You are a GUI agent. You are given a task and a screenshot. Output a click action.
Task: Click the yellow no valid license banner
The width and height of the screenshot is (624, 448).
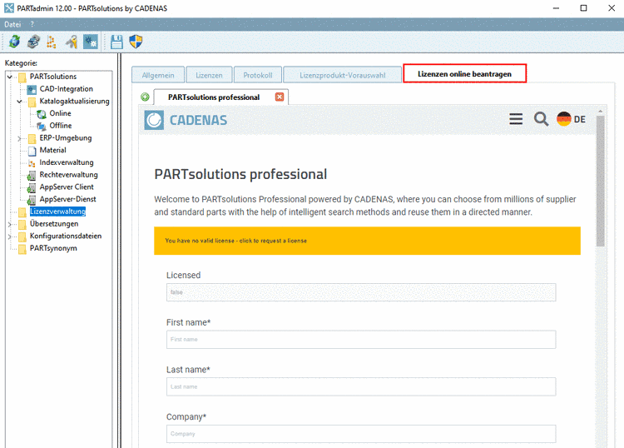[x=367, y=241]
